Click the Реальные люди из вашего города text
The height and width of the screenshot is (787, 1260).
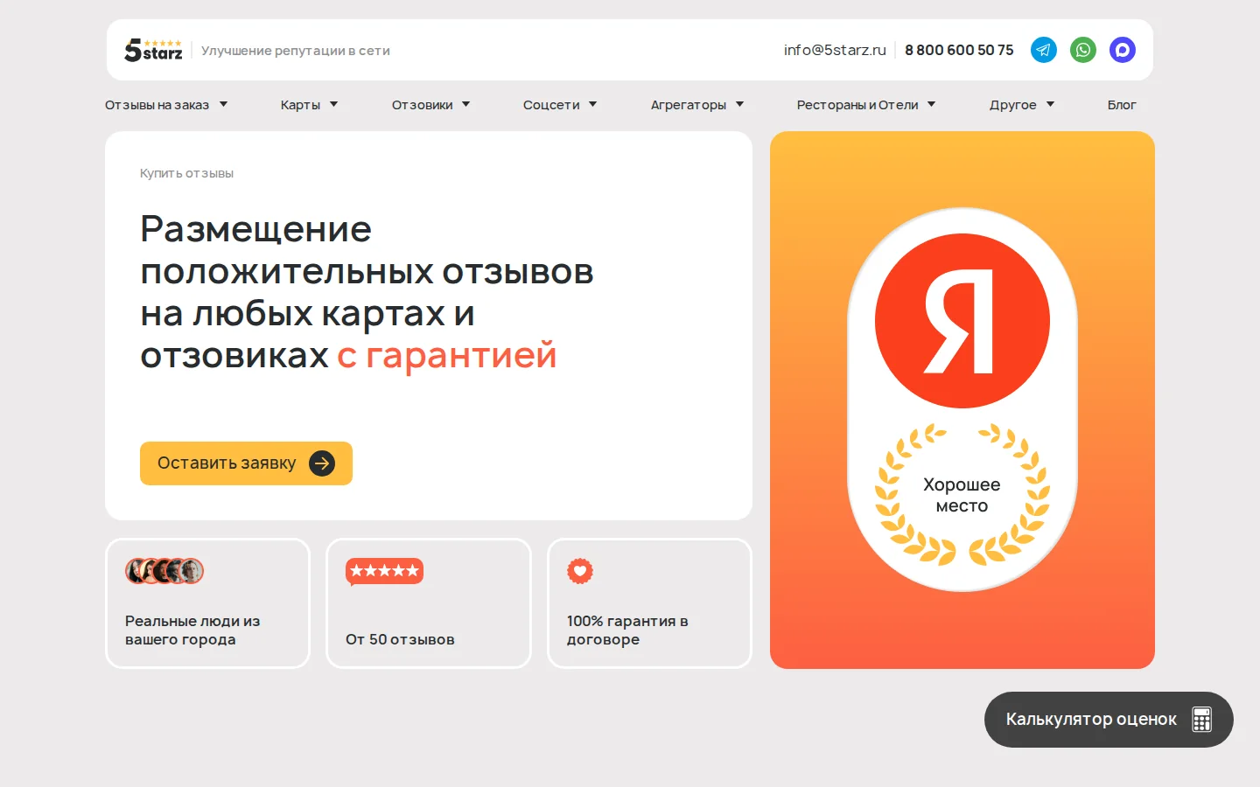tap(192, 630)
